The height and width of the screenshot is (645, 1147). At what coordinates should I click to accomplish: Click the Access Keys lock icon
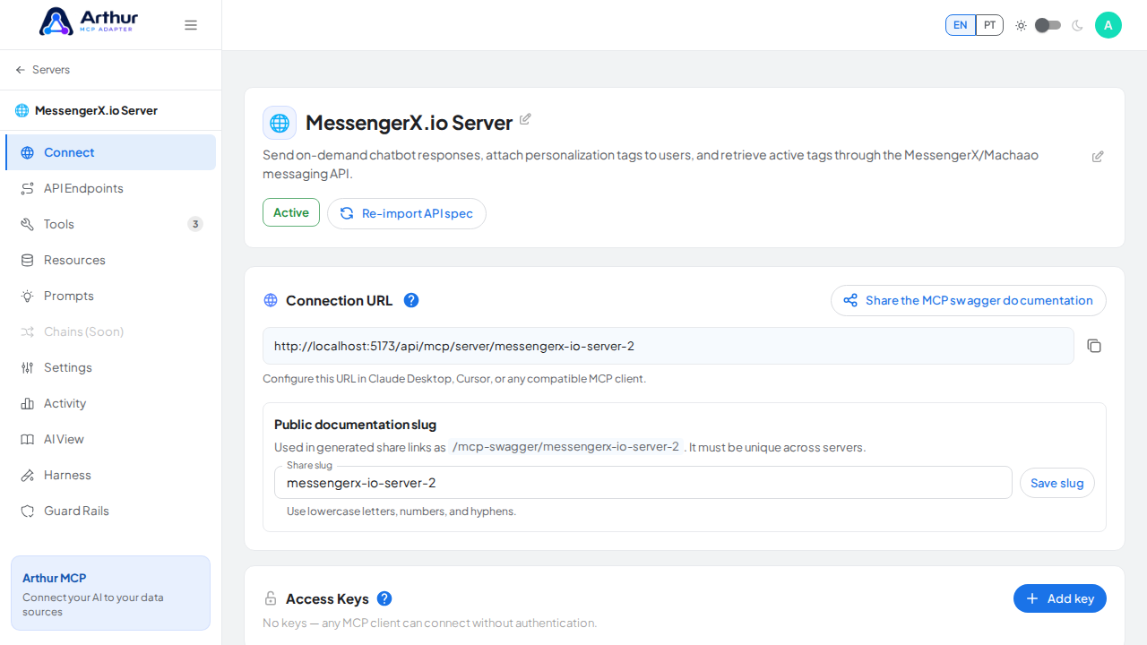pos(271,598)
